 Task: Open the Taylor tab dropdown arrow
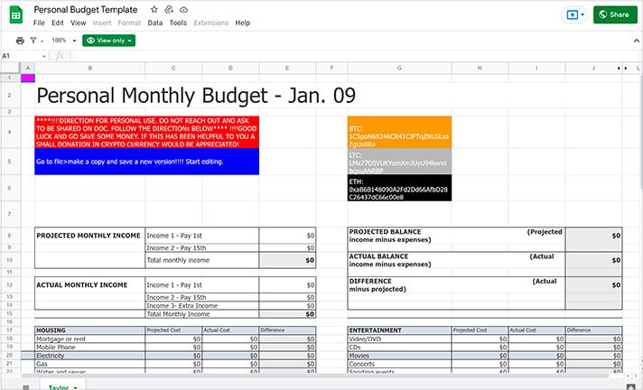coord(76,387)
